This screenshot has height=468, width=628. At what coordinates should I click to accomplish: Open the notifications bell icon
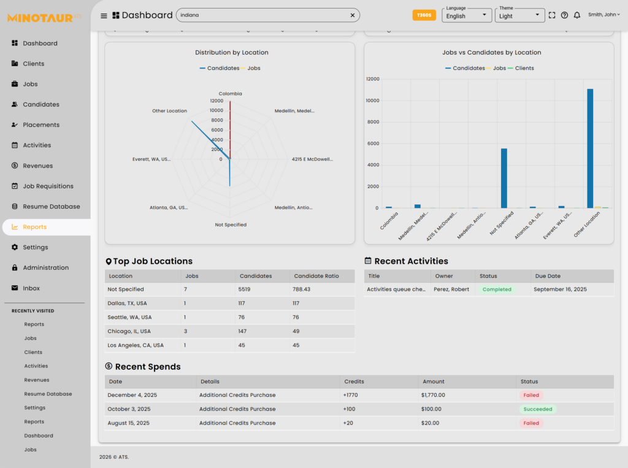coord(577,15)
